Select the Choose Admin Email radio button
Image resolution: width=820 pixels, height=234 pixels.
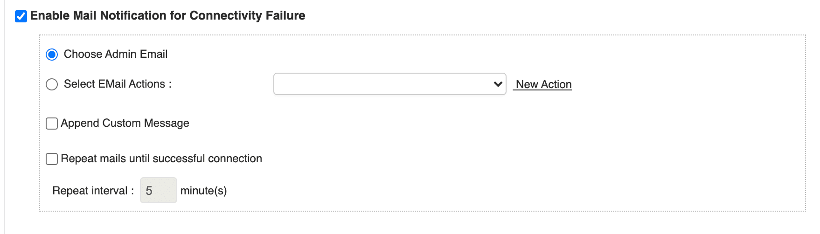(x=52, y=55)
